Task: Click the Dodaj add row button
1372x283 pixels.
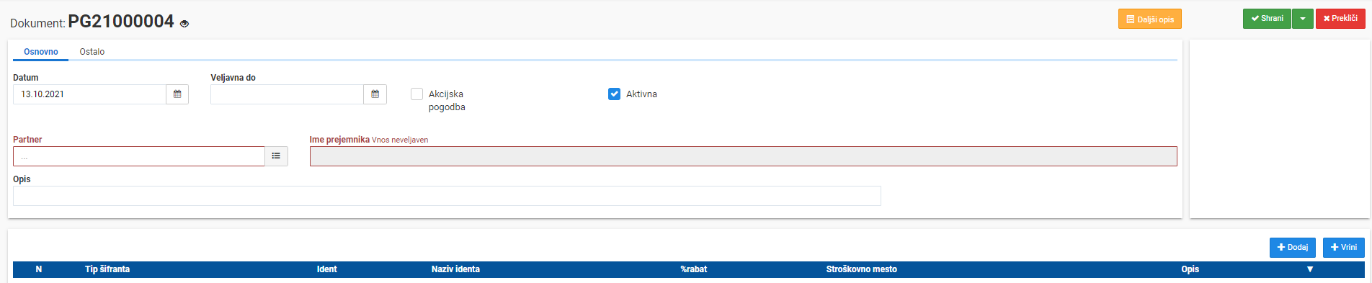Action: (1293, 248)
